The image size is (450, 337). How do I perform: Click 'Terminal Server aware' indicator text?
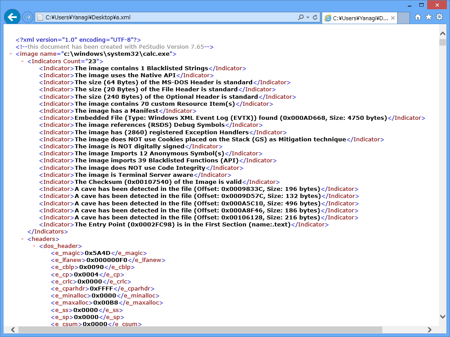pyautogui.click(x=134, y=175)
